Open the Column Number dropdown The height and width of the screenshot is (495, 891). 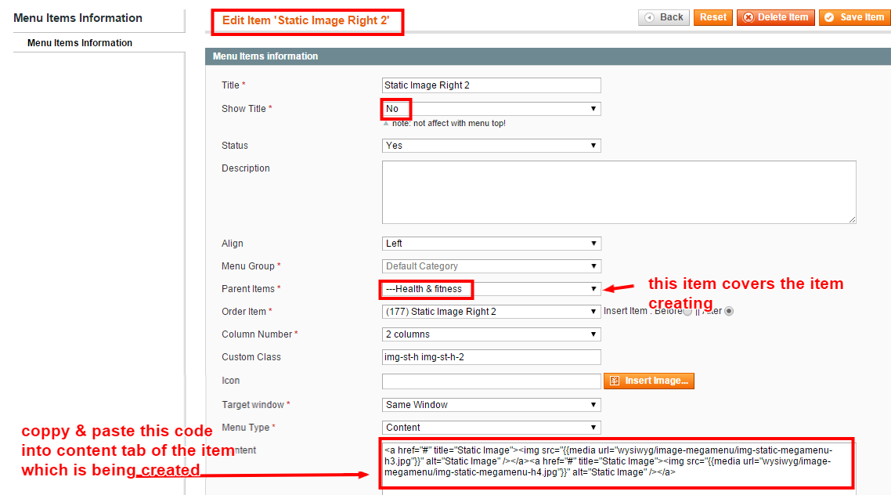492,334
